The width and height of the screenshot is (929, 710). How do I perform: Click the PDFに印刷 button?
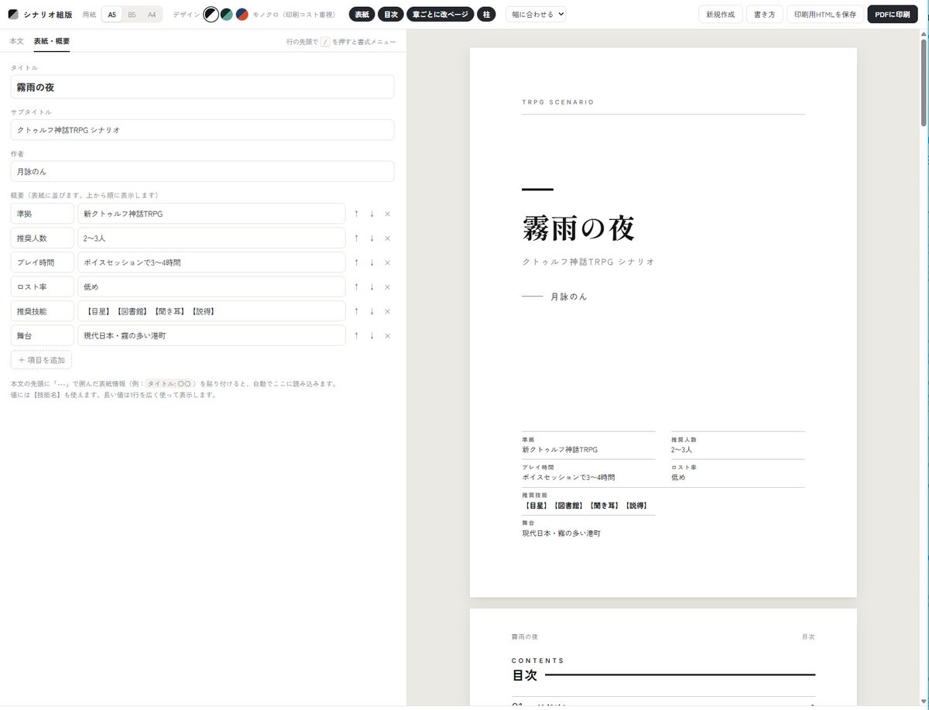coord(892,14)
